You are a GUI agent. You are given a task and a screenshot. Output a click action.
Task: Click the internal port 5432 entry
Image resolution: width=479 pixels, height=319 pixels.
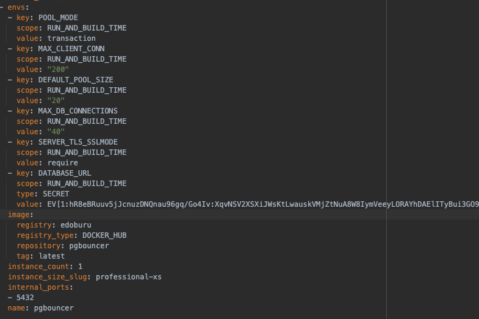(x=25, y=298)
